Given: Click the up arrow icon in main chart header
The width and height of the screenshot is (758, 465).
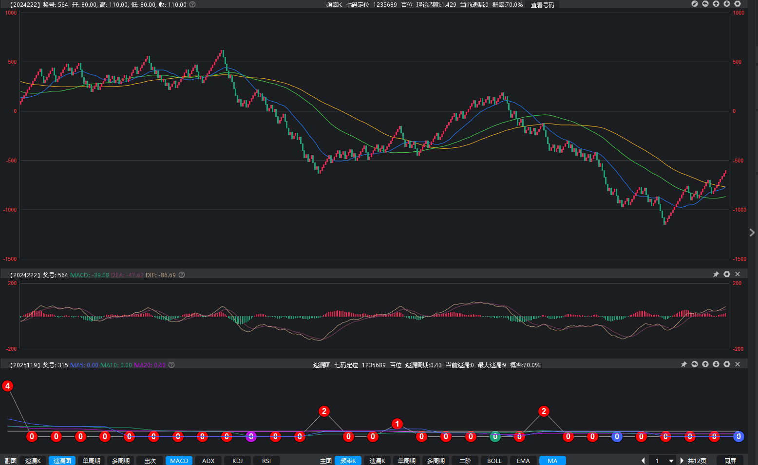Looking at the screenshot, I should (716, 4).
